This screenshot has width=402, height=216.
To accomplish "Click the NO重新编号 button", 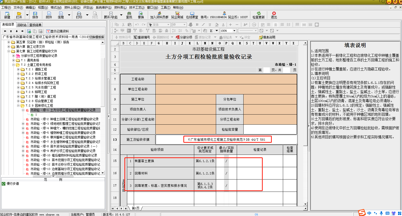I will click(x=142, y=37).
